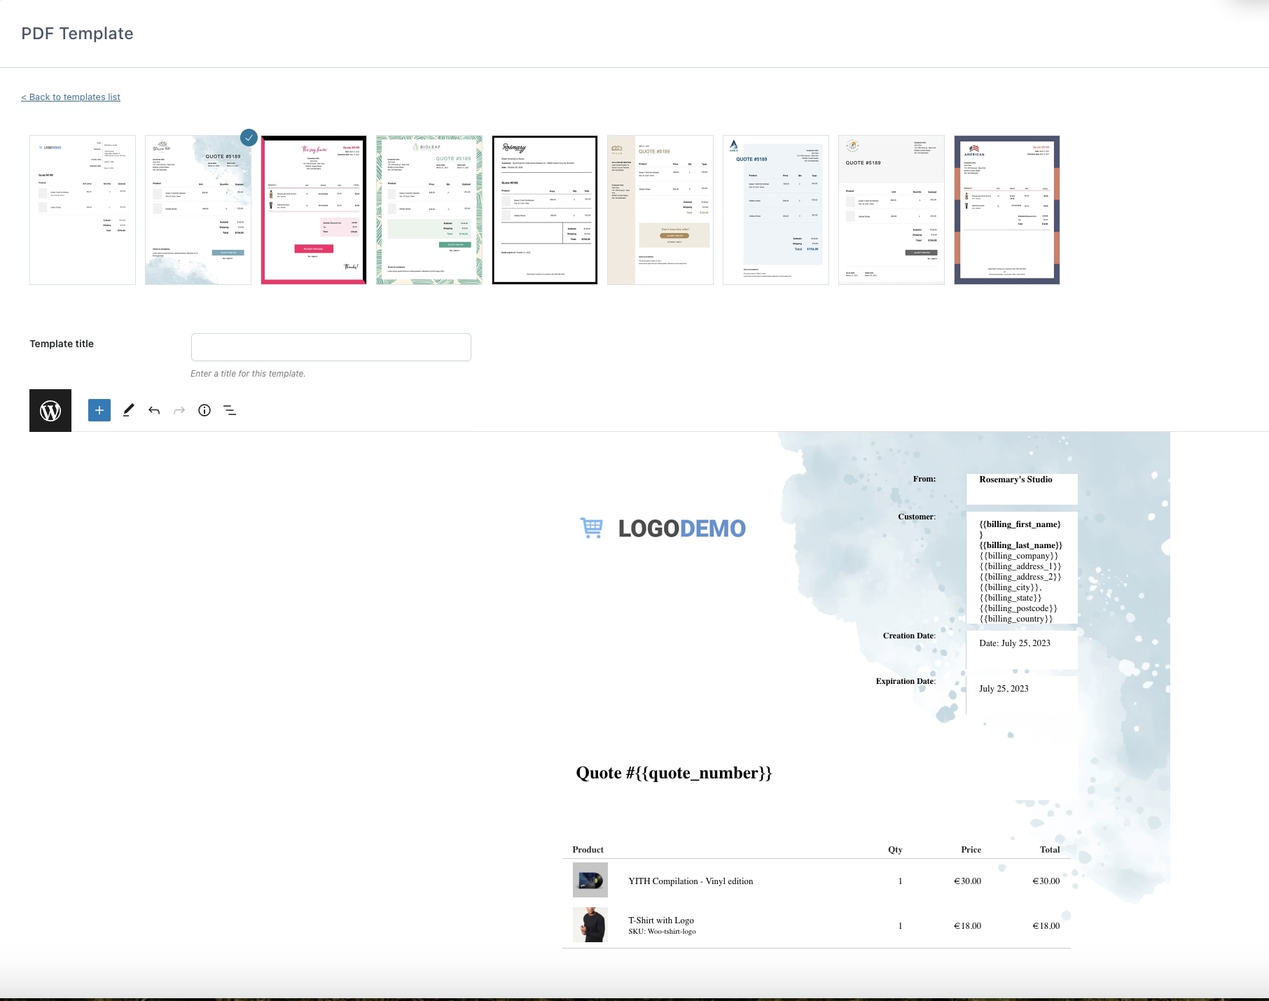Click the WordPress logo icon

(x=50, y=410)
